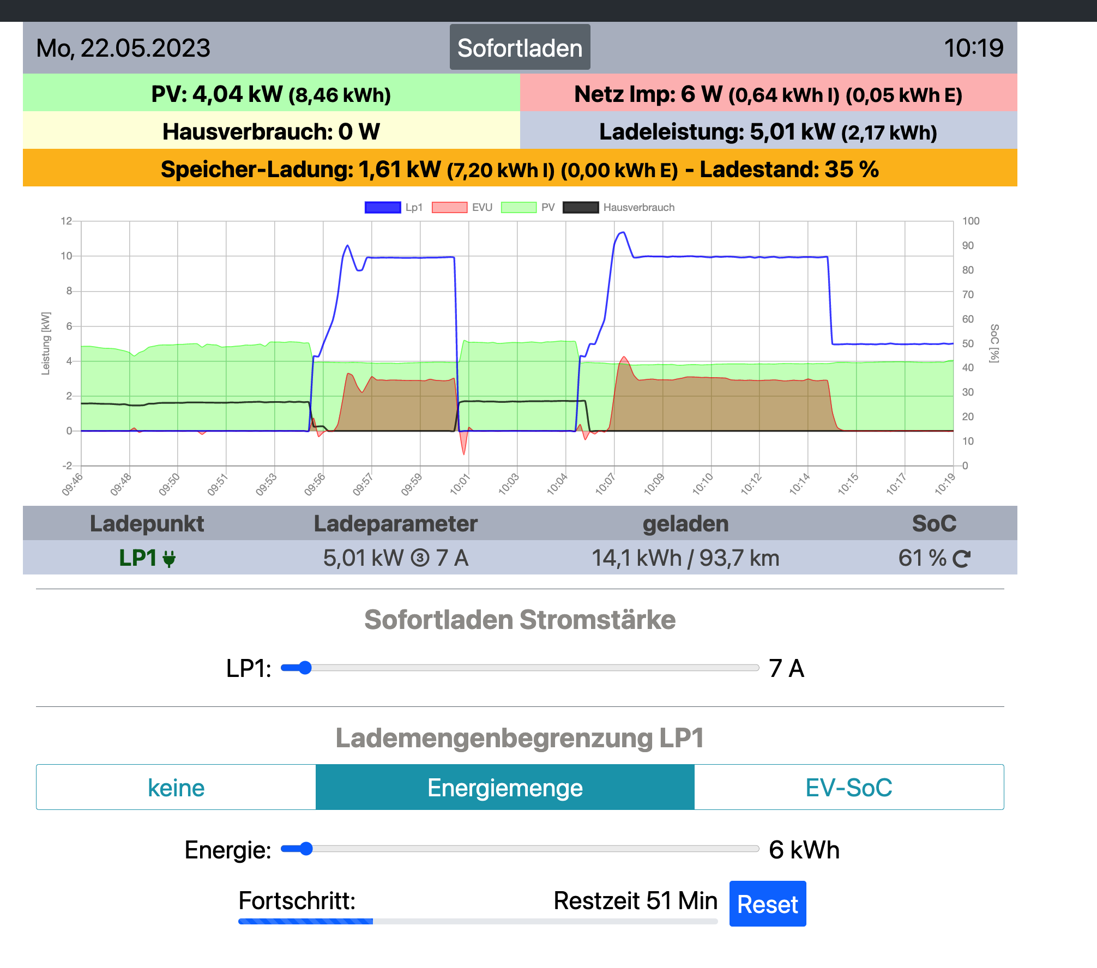Click the Fortschritt progress bar
This screenshot has height=968, width=1097.
(x=478, y=921)
